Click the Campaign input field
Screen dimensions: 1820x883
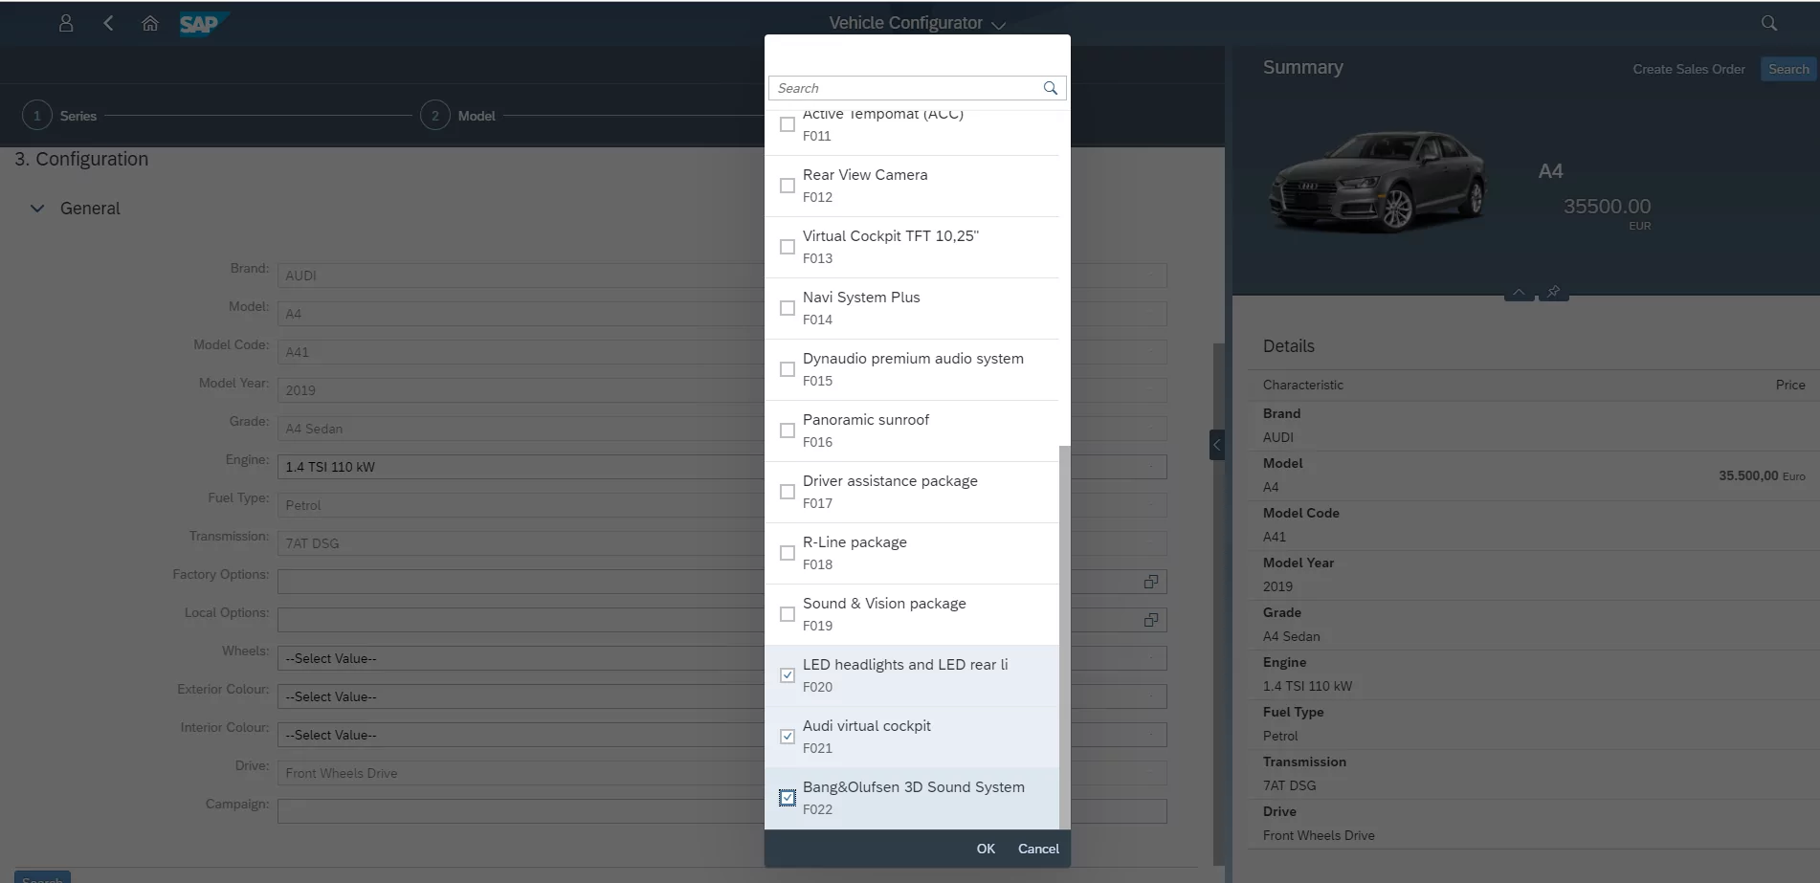tap(721, 811)
